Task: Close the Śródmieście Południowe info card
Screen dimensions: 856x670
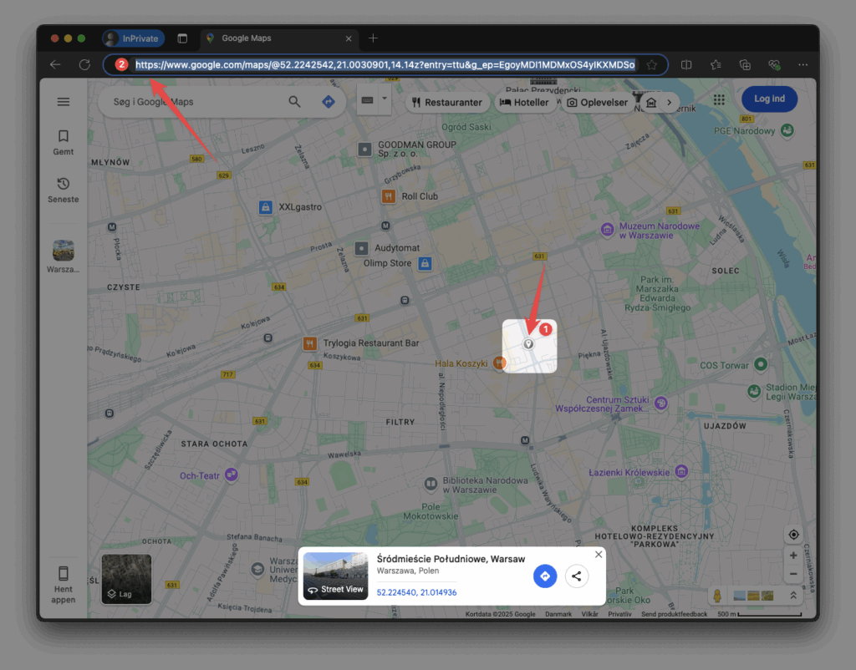Action: tap(599, 555)
